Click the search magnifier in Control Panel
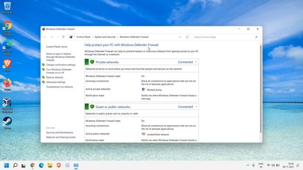 [x=256, y=37]
